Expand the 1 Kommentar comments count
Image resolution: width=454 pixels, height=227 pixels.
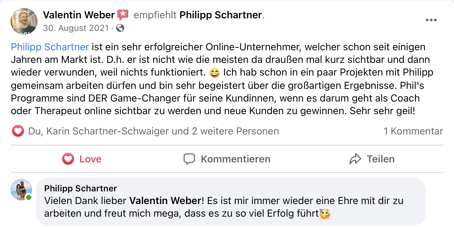point(413,131)
